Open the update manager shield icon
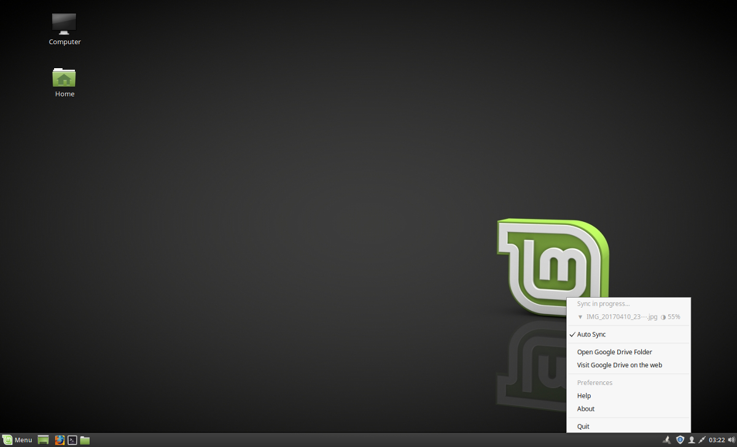737x447 pixels. 680,440
